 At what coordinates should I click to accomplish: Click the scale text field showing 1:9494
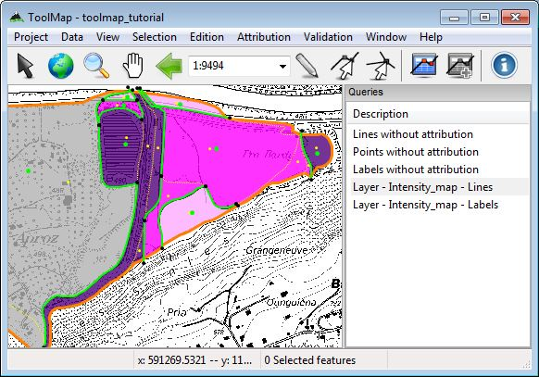(233, 66)
